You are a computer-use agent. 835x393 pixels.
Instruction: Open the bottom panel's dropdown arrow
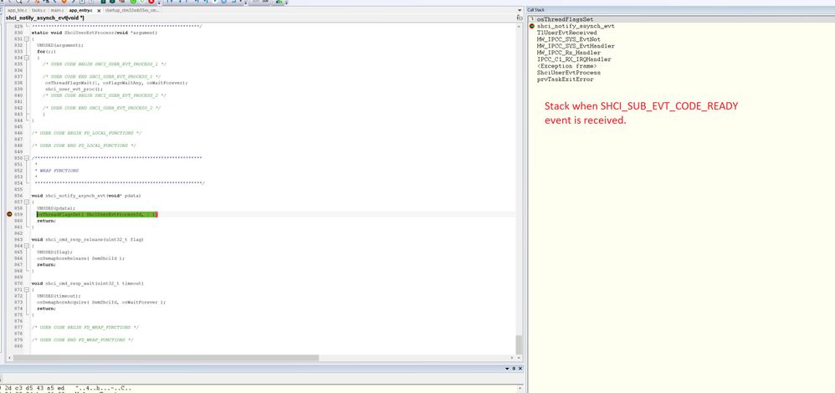coord(507,369)
